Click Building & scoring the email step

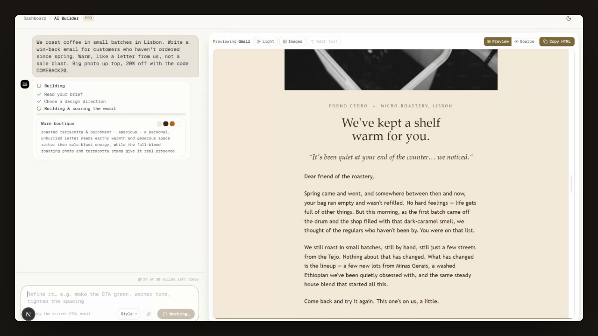80,109
